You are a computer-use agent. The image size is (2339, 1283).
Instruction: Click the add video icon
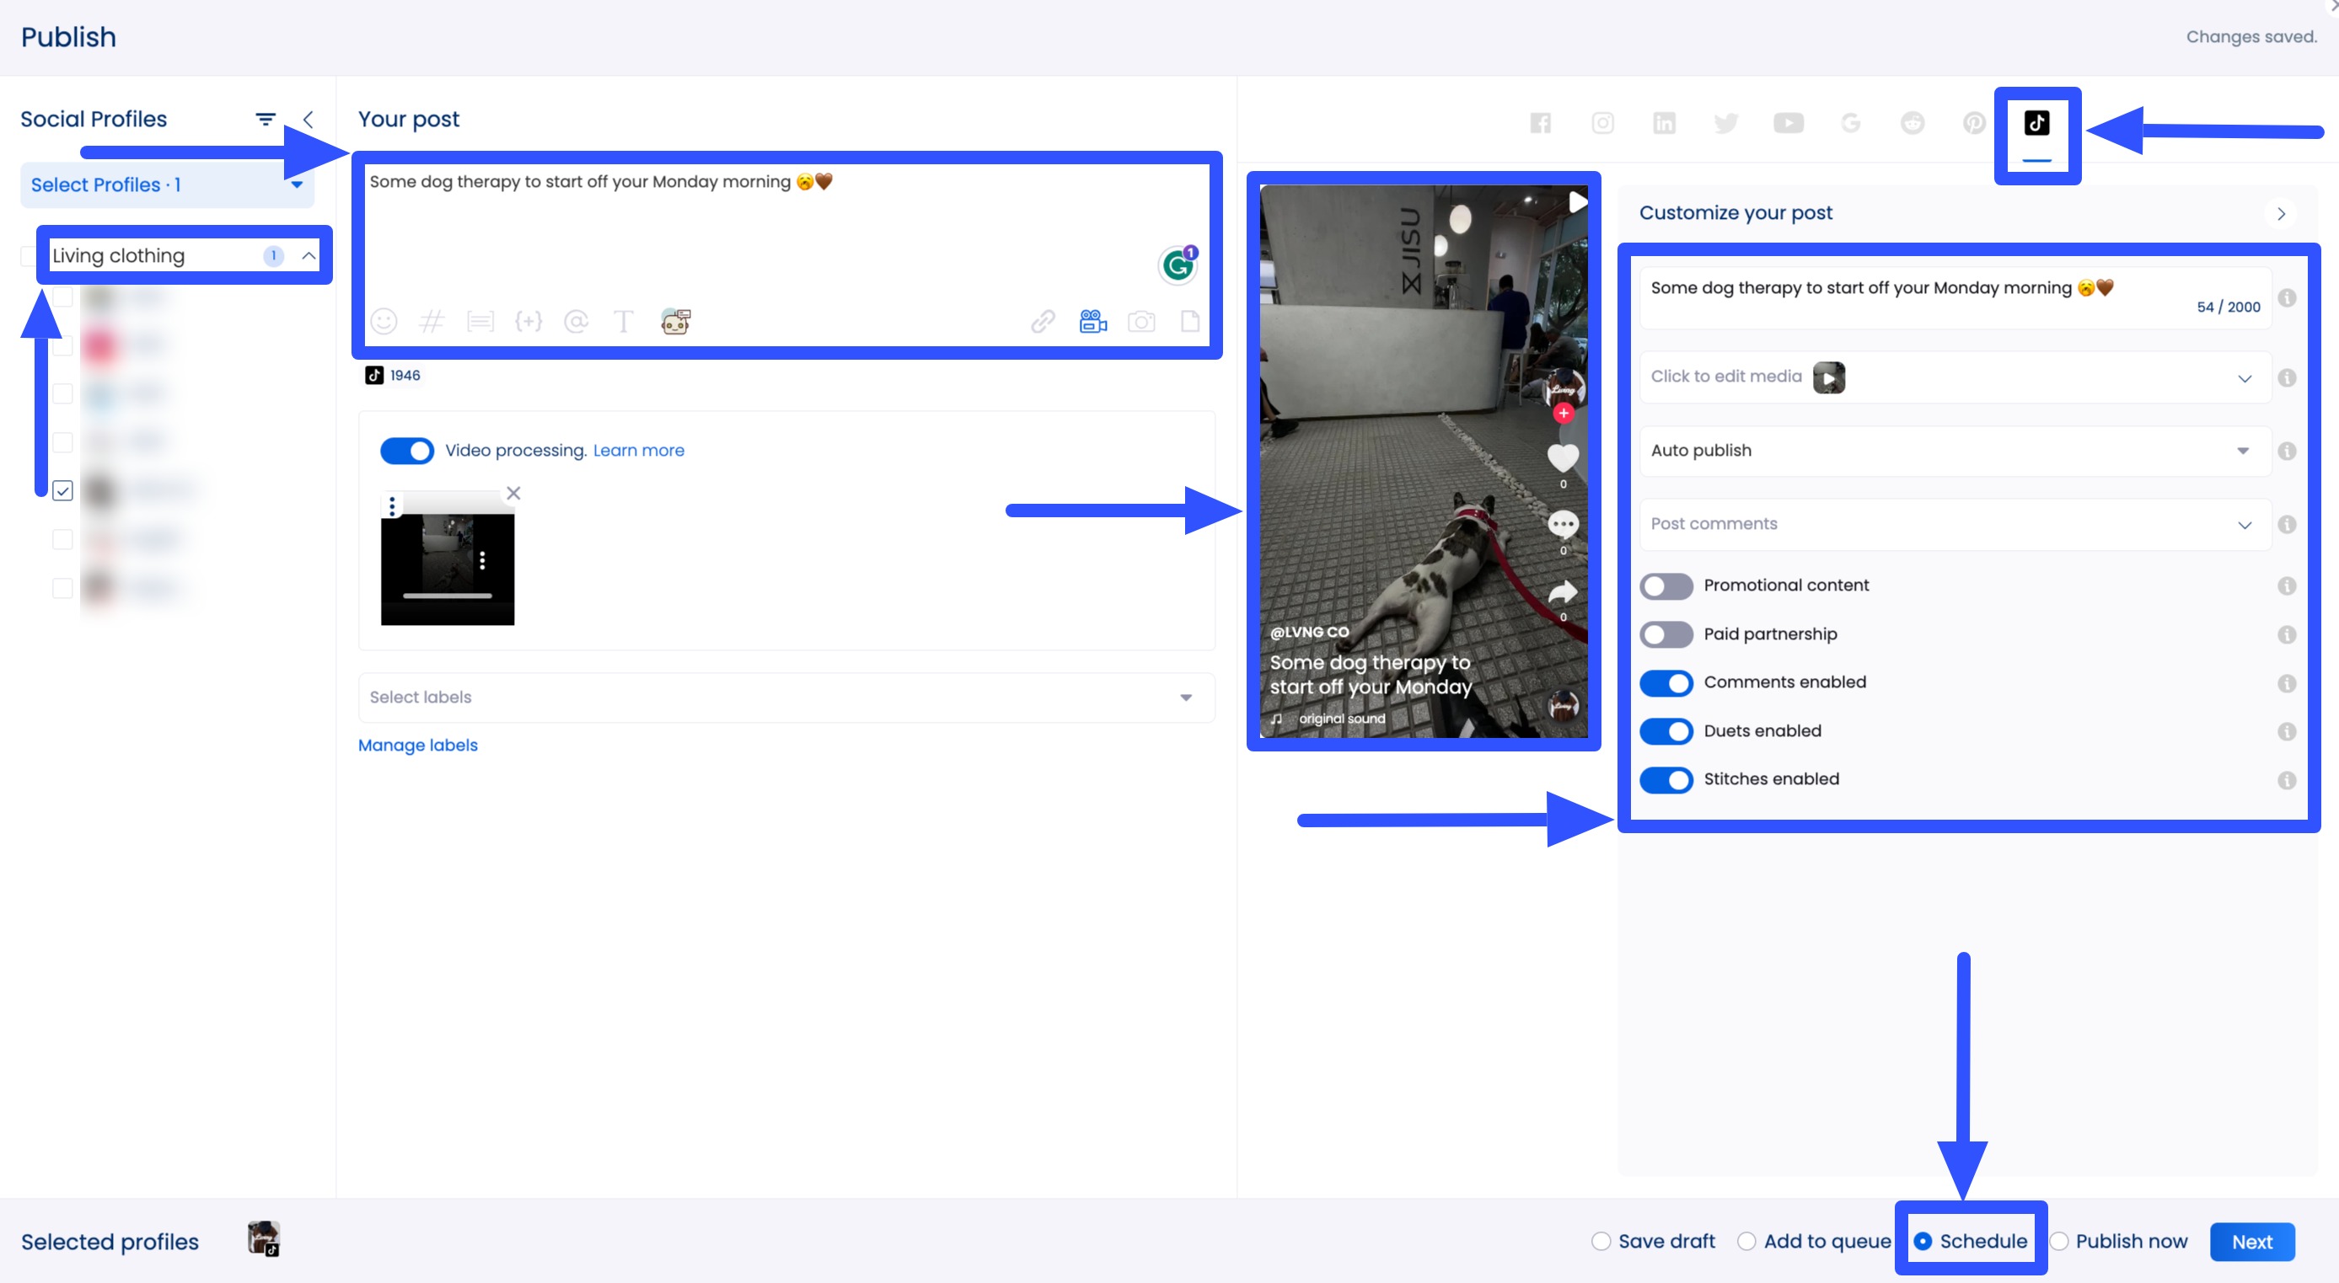(x=1092, y=321)
